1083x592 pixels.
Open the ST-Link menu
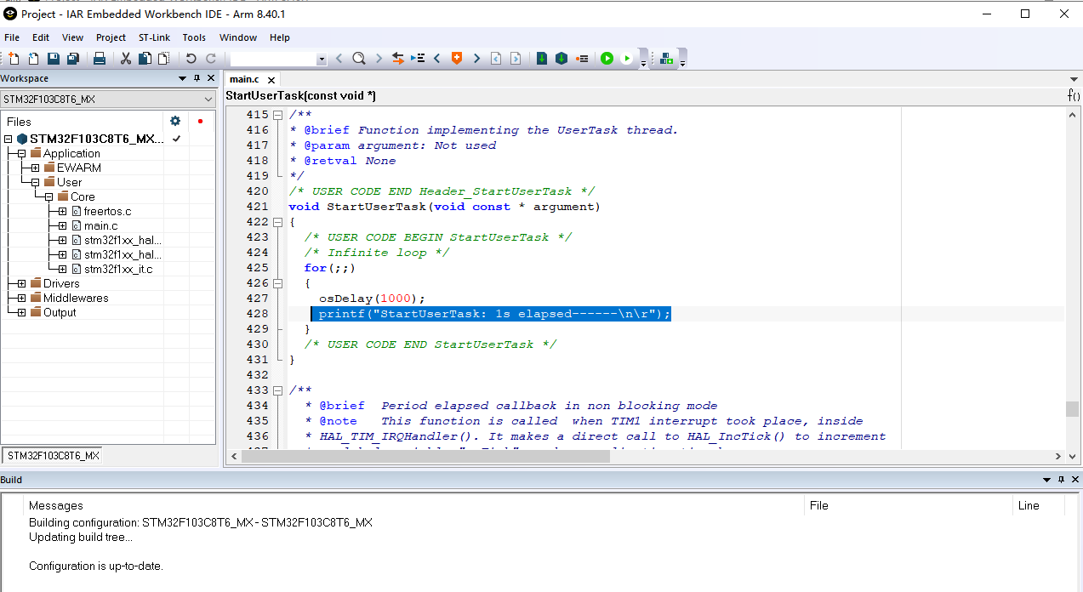click(154, 37)
